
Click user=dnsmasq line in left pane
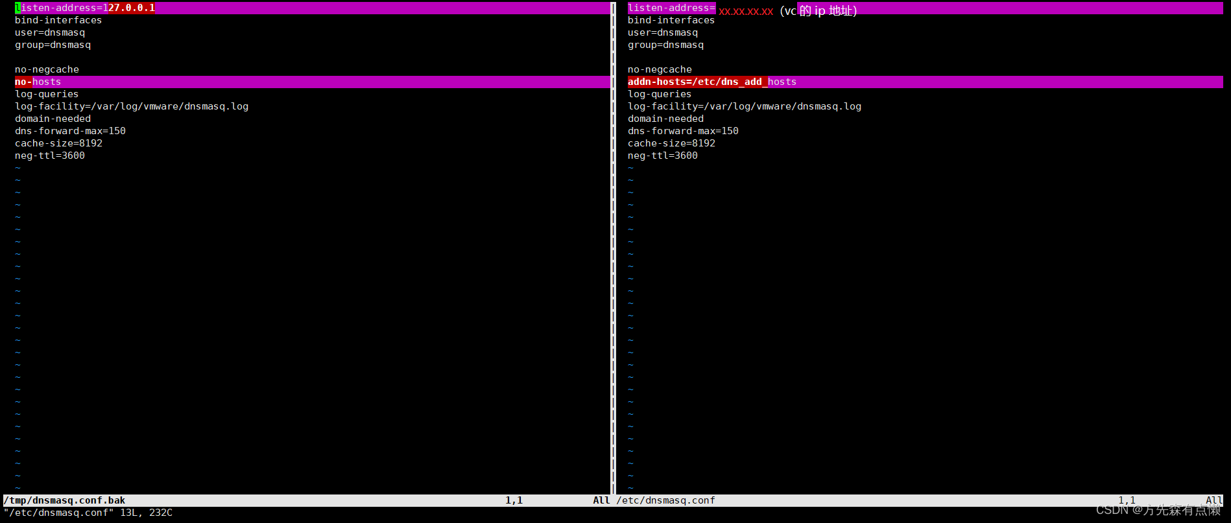(50, 32)
